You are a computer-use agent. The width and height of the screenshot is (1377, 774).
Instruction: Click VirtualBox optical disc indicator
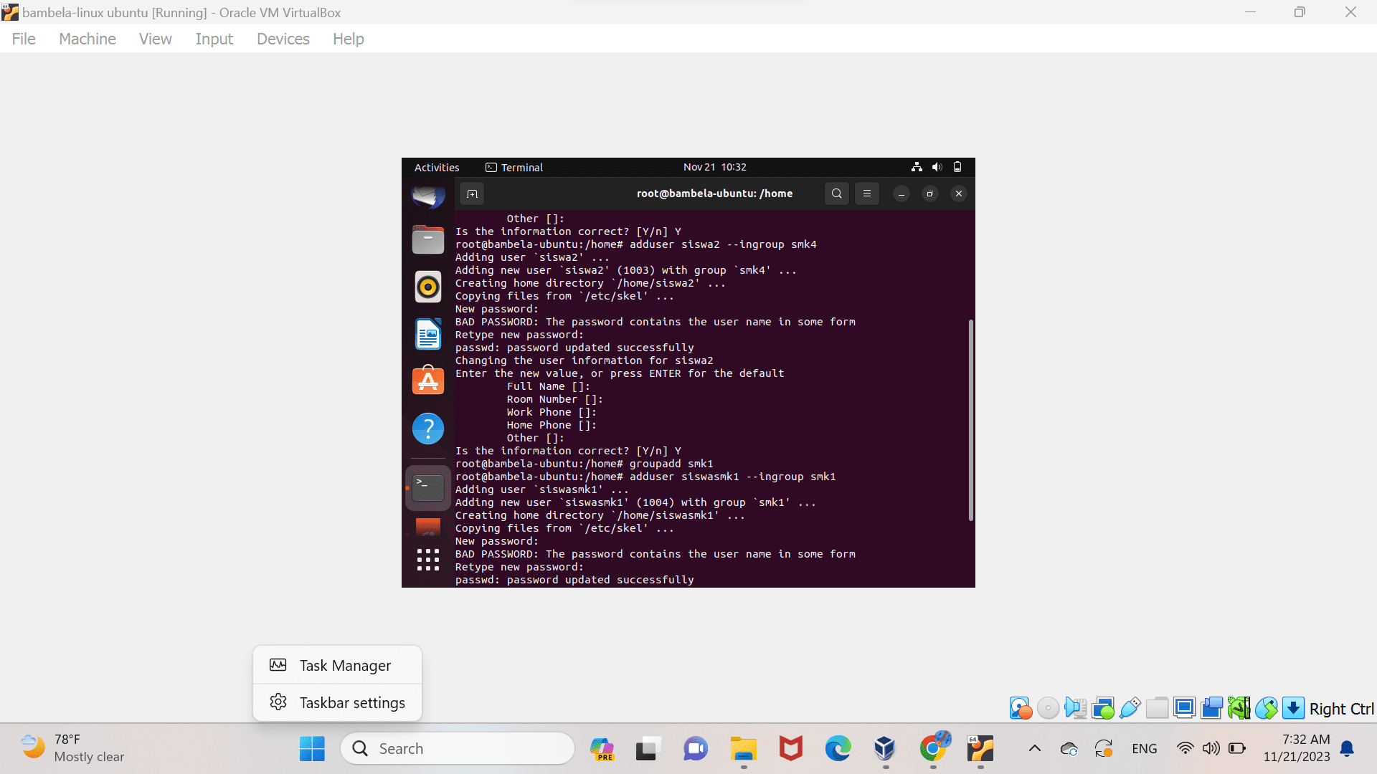coord(1048,708)
